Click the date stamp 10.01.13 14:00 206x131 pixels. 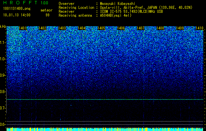(17, 15)
